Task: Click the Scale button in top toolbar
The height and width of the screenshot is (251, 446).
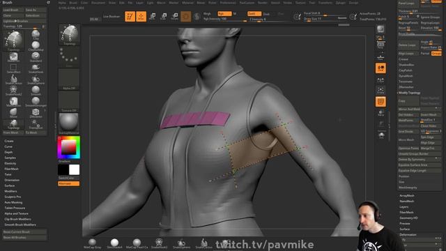Action: point(164,16)
